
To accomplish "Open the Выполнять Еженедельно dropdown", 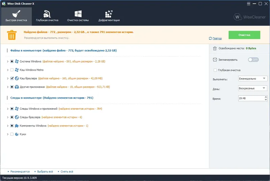I will tap(252, 79).
